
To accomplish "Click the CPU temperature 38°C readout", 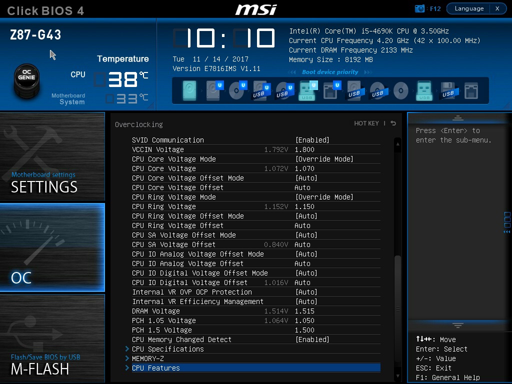I will point(121,79).
